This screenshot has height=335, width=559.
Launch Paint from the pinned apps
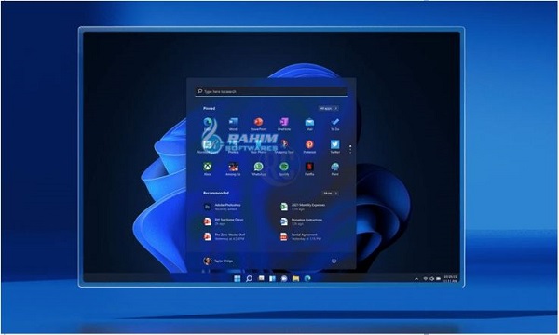[x=334, y=168]
